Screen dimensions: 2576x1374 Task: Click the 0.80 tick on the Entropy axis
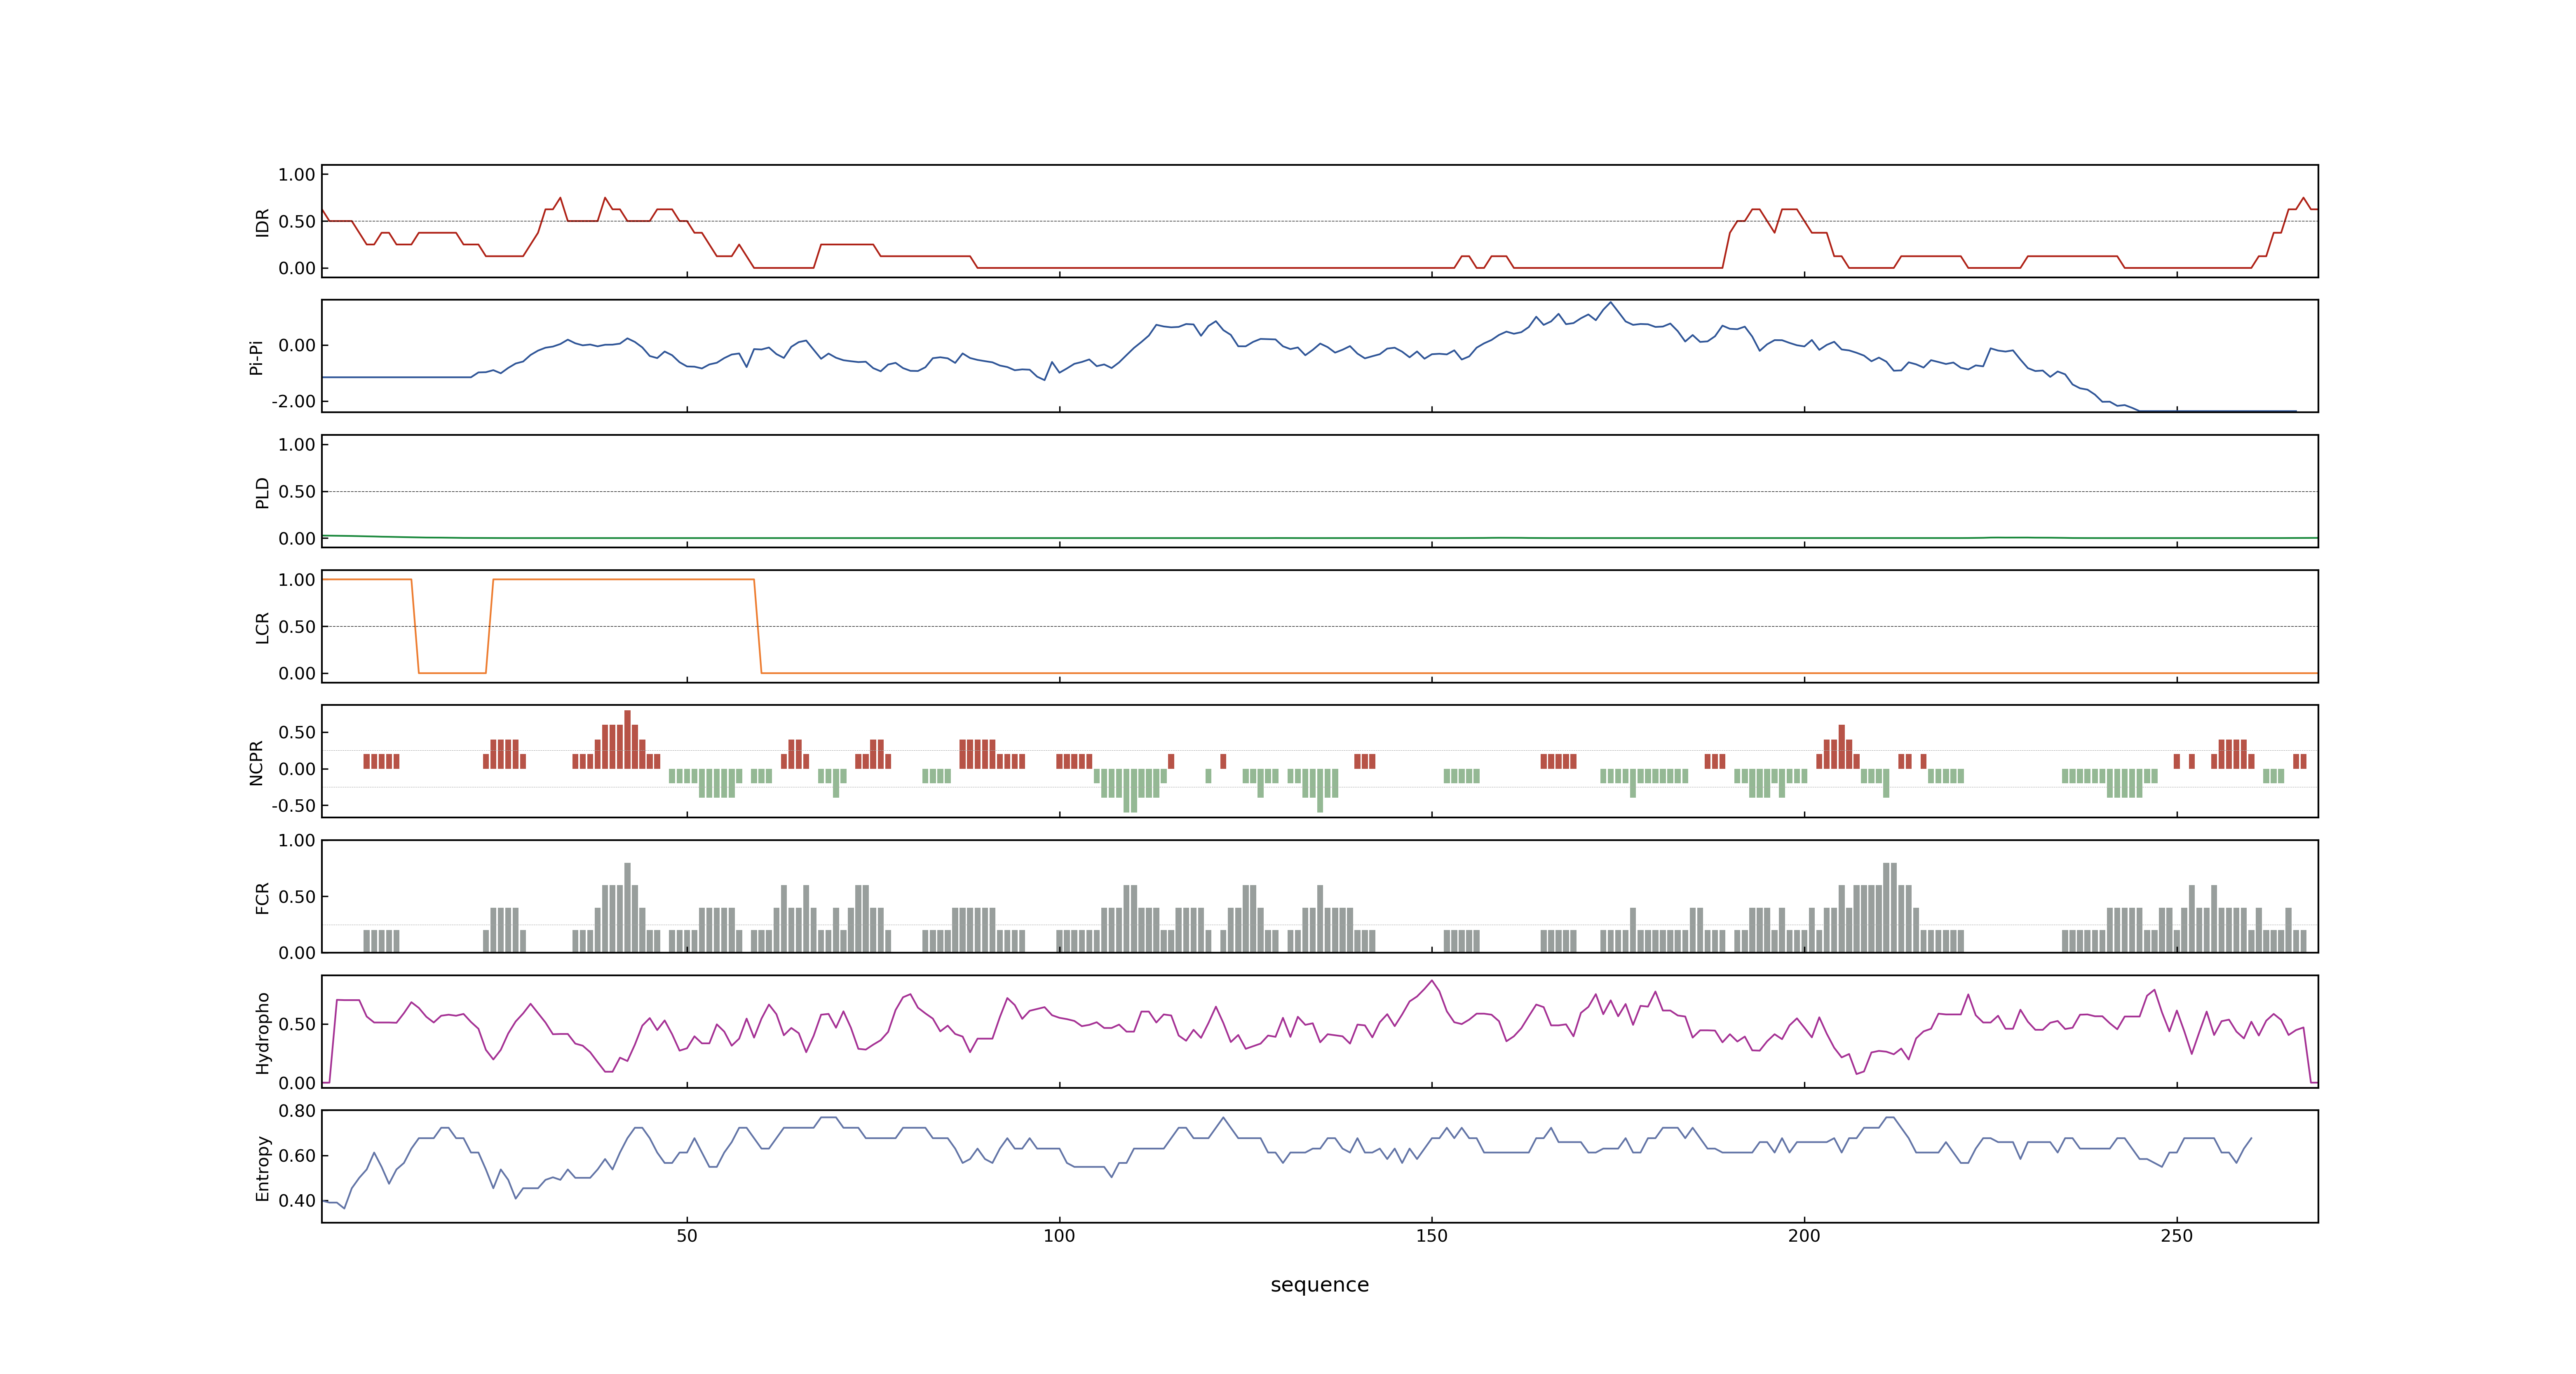[x=297, y=1110]
